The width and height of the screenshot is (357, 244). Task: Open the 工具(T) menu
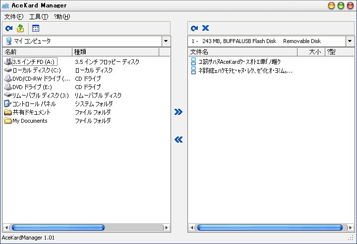click(x=39, y=17)
